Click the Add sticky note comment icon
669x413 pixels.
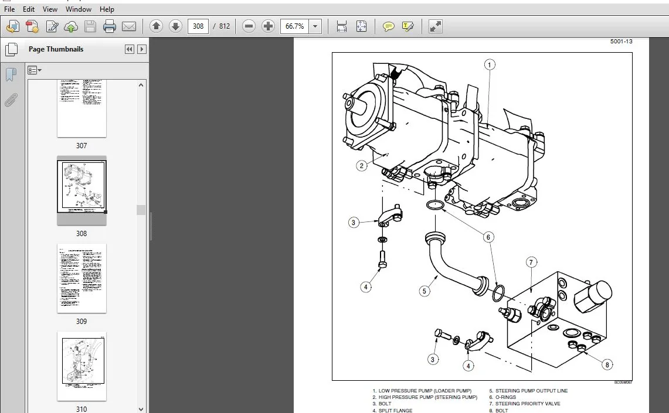(x=388, y=26)
